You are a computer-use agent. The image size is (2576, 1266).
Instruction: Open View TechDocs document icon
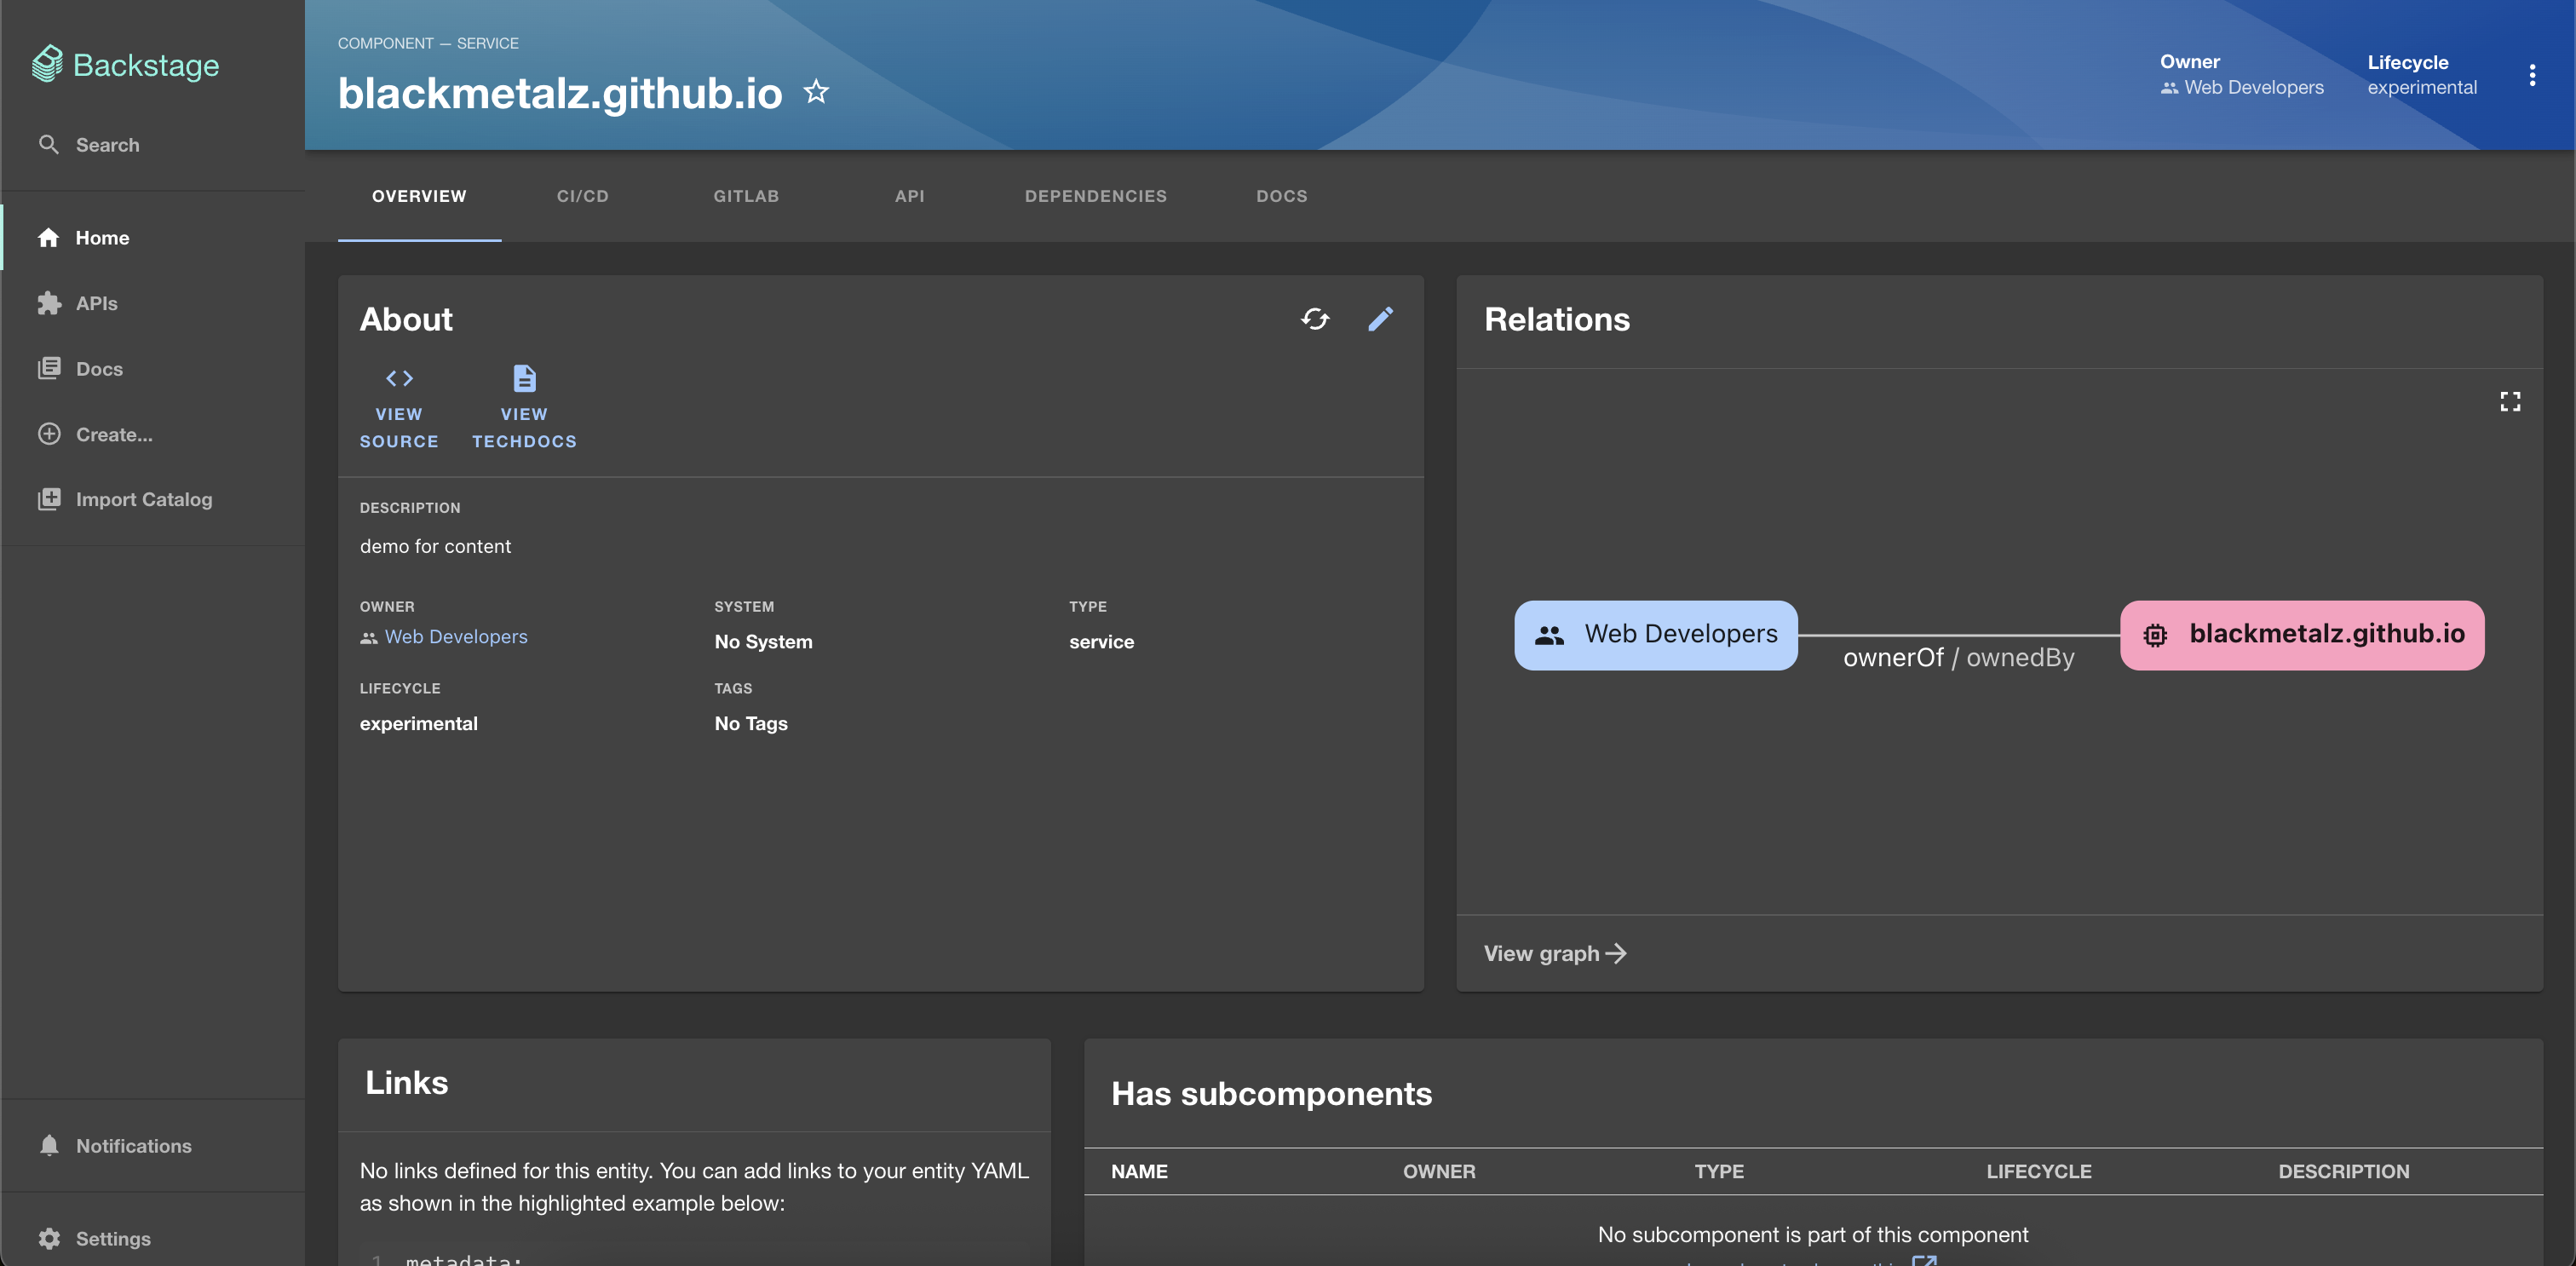[x=524, y=379]
